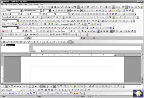Open the font size 12 dropdown

click(x=50, y=11)
